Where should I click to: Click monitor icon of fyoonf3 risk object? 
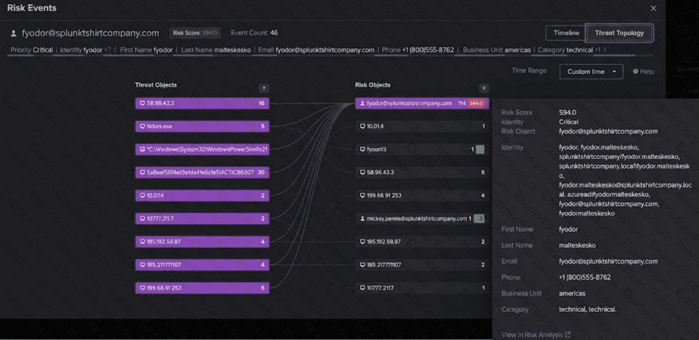pos(362,149)
